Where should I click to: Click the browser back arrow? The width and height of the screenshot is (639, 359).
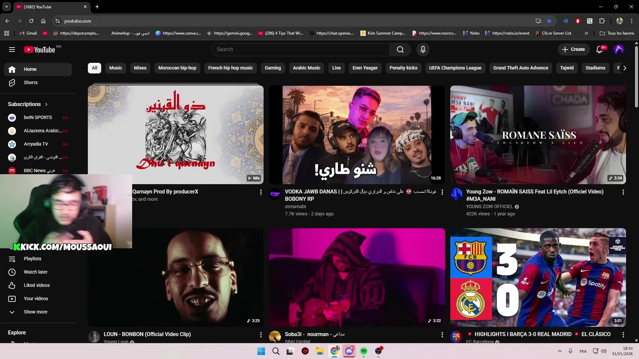(x=7, y=21)
